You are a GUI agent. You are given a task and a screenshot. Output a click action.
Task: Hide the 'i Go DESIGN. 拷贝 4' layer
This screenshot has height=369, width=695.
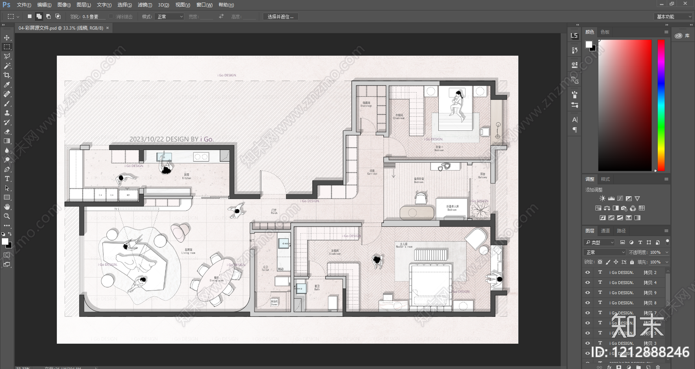coord(588,283)
